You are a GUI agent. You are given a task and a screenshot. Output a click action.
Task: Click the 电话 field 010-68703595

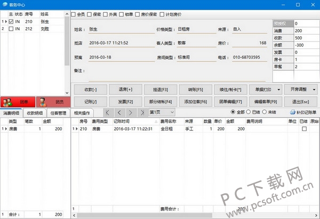click(x=250, y=58)
